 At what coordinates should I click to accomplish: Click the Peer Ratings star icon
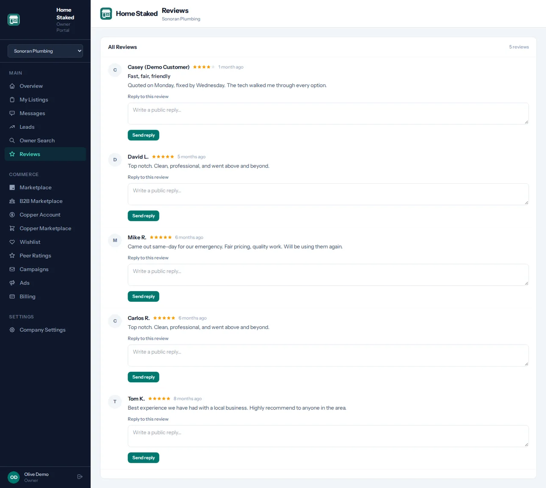pos(12,256)
